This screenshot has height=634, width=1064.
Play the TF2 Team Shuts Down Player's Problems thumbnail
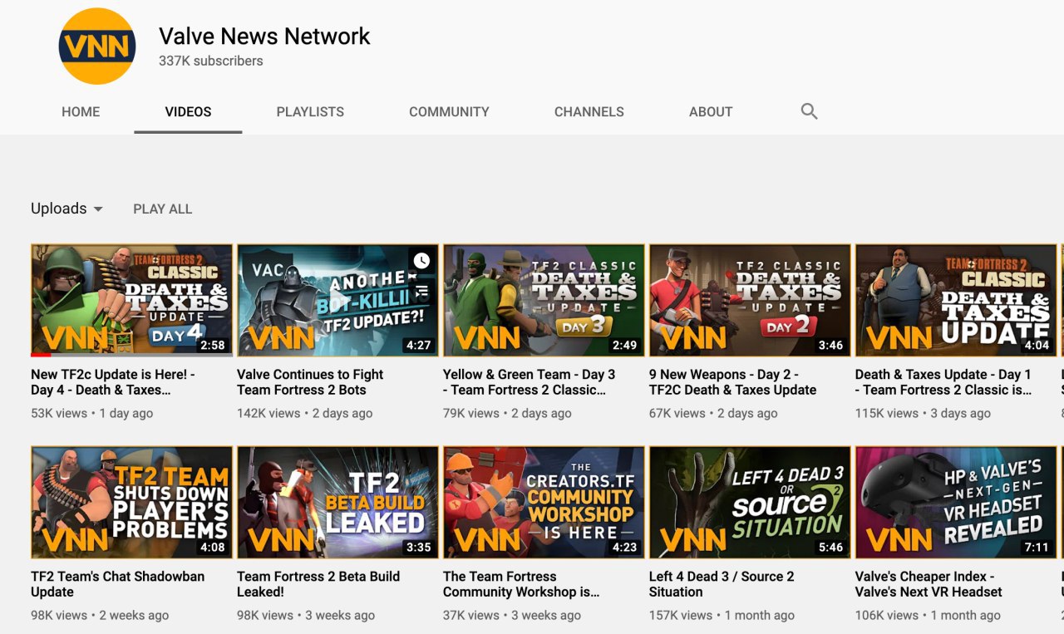click(132, 502)
